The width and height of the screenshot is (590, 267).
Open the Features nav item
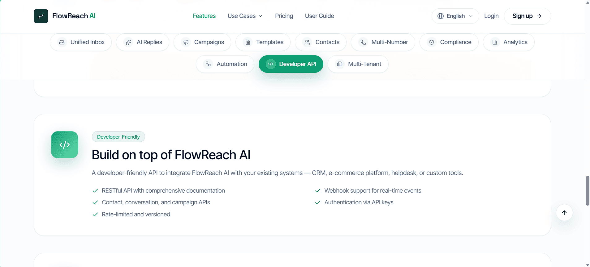point(204,16)
